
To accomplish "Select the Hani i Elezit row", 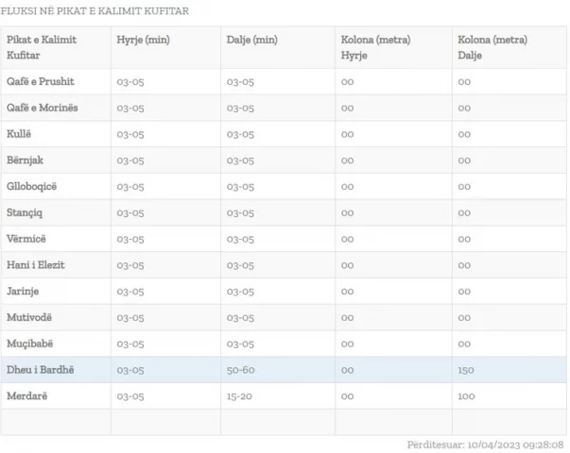I will point(36,265).
